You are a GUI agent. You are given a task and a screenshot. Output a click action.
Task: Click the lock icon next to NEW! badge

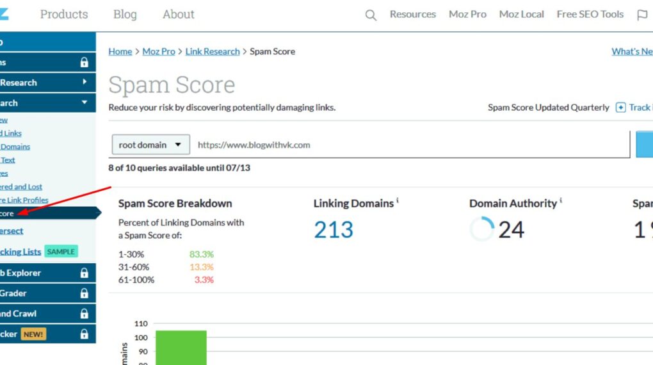84,334
